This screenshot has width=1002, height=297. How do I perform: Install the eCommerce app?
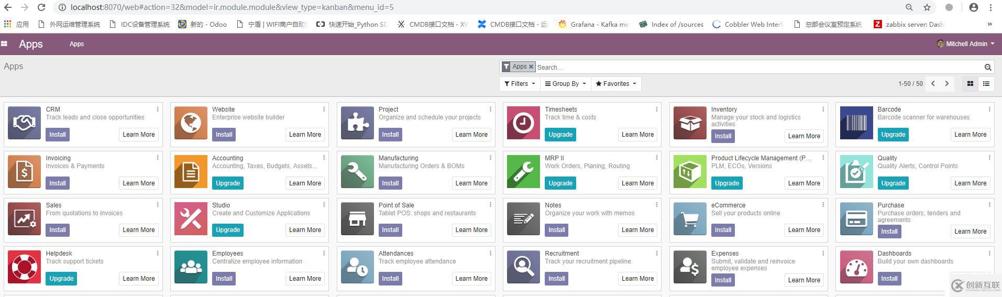click(723, 230)
